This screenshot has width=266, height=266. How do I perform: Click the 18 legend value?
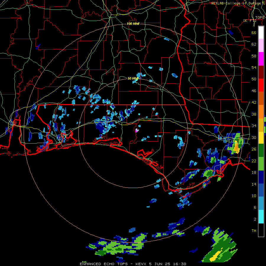coord(254,173)
